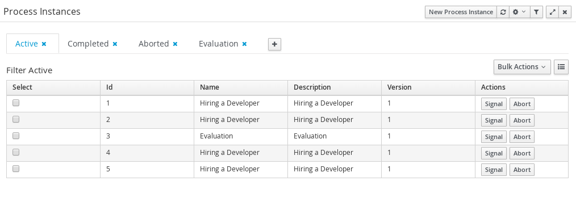The height and width of the screenshot is (206, 576).
Task: Switch to the Completed tab
Action: point(88,44)
